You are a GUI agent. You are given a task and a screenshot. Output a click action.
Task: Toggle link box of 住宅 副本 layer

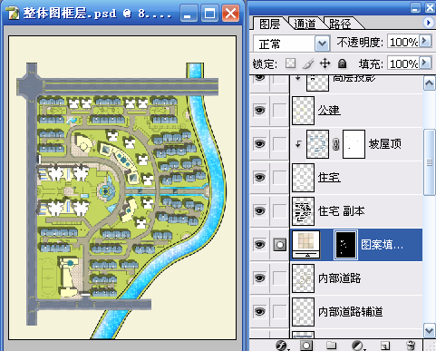(x=279, y=210)
